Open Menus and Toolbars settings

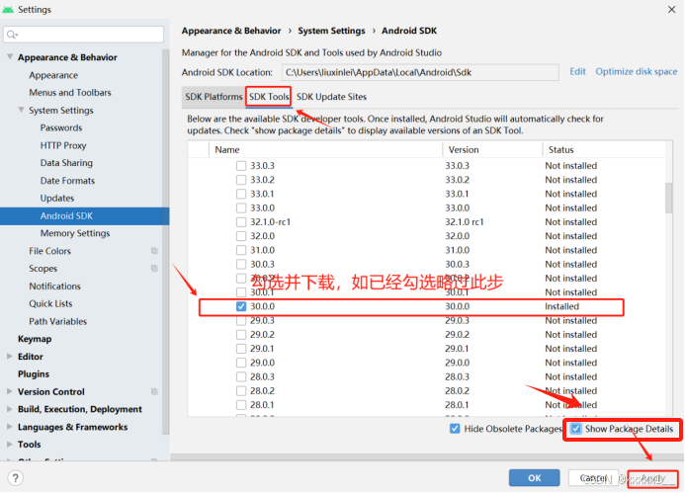click(x=70, y=93)
